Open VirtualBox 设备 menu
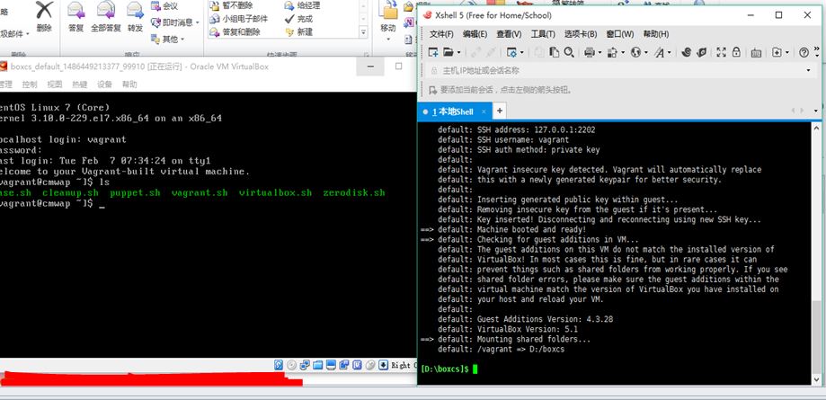The width and height of the screenshot is (826, 400). click(105, 84)
